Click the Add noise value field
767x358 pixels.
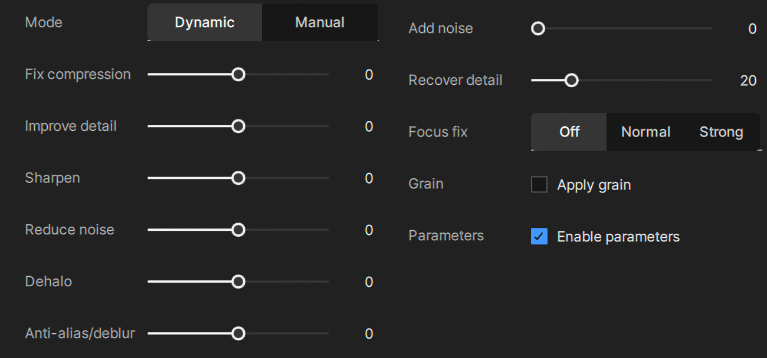752,29
